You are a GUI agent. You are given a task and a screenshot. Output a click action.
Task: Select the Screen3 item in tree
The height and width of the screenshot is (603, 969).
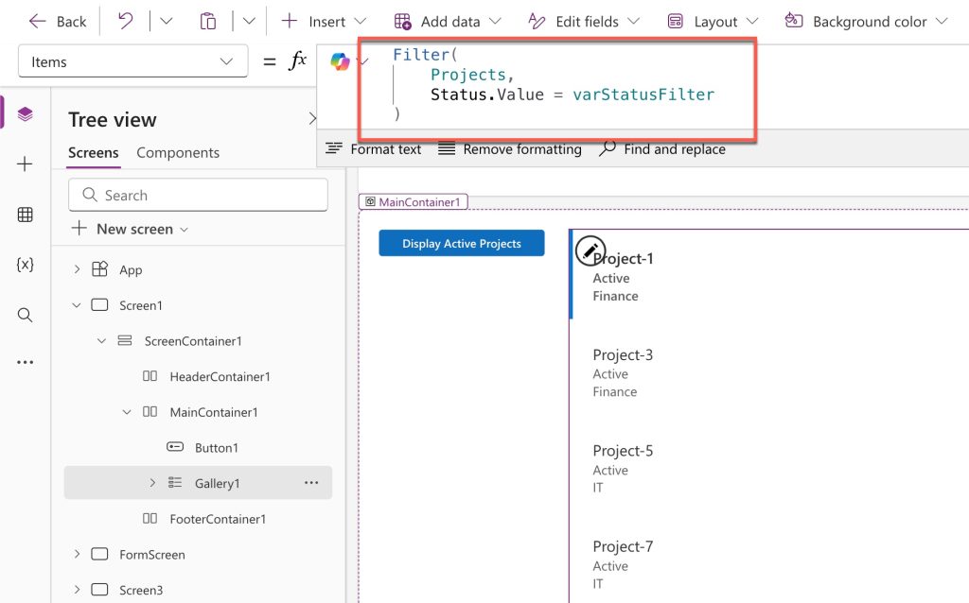[141, 590]
